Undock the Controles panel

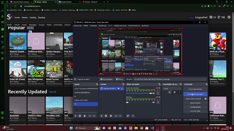point(206,84)
